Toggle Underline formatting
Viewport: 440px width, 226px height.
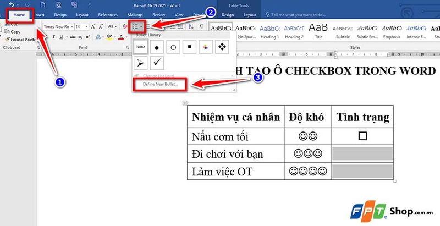click(x=60, y=37)
